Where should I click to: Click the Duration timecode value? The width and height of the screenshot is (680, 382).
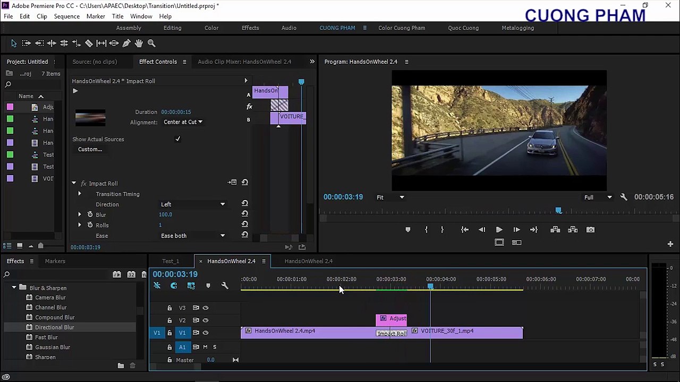tap(176, 112)
